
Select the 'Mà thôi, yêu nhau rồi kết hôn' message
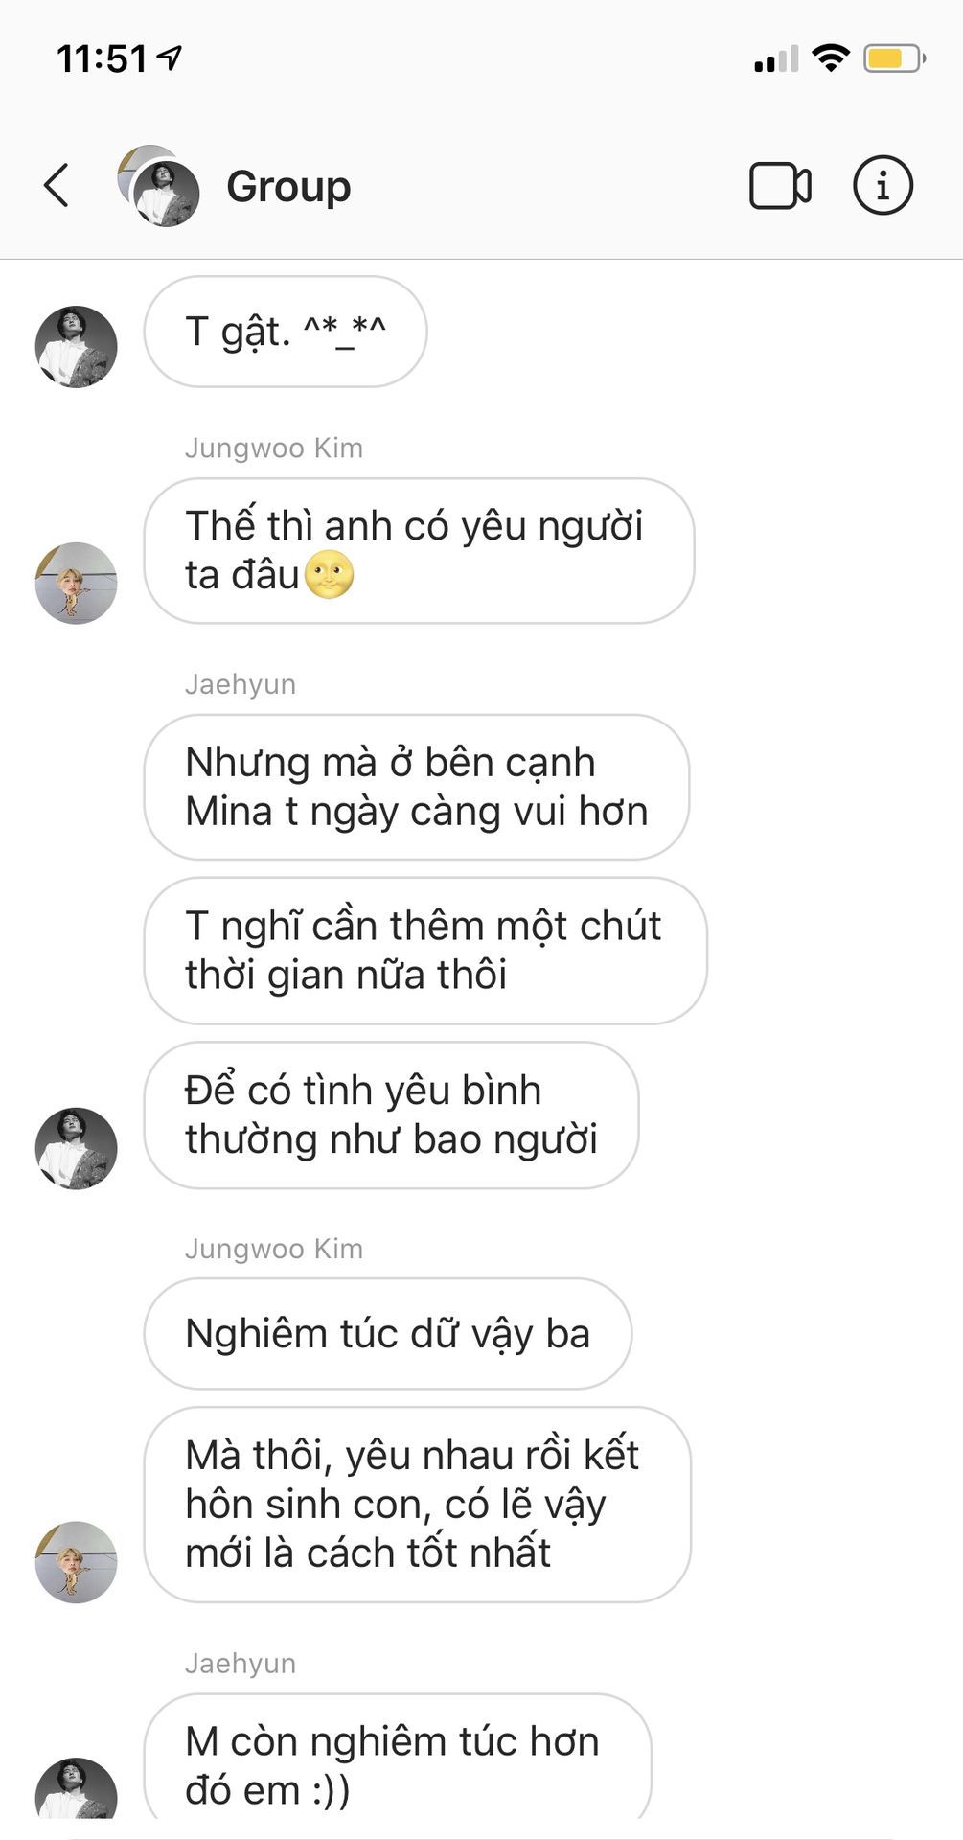[x=417, y=1505]
